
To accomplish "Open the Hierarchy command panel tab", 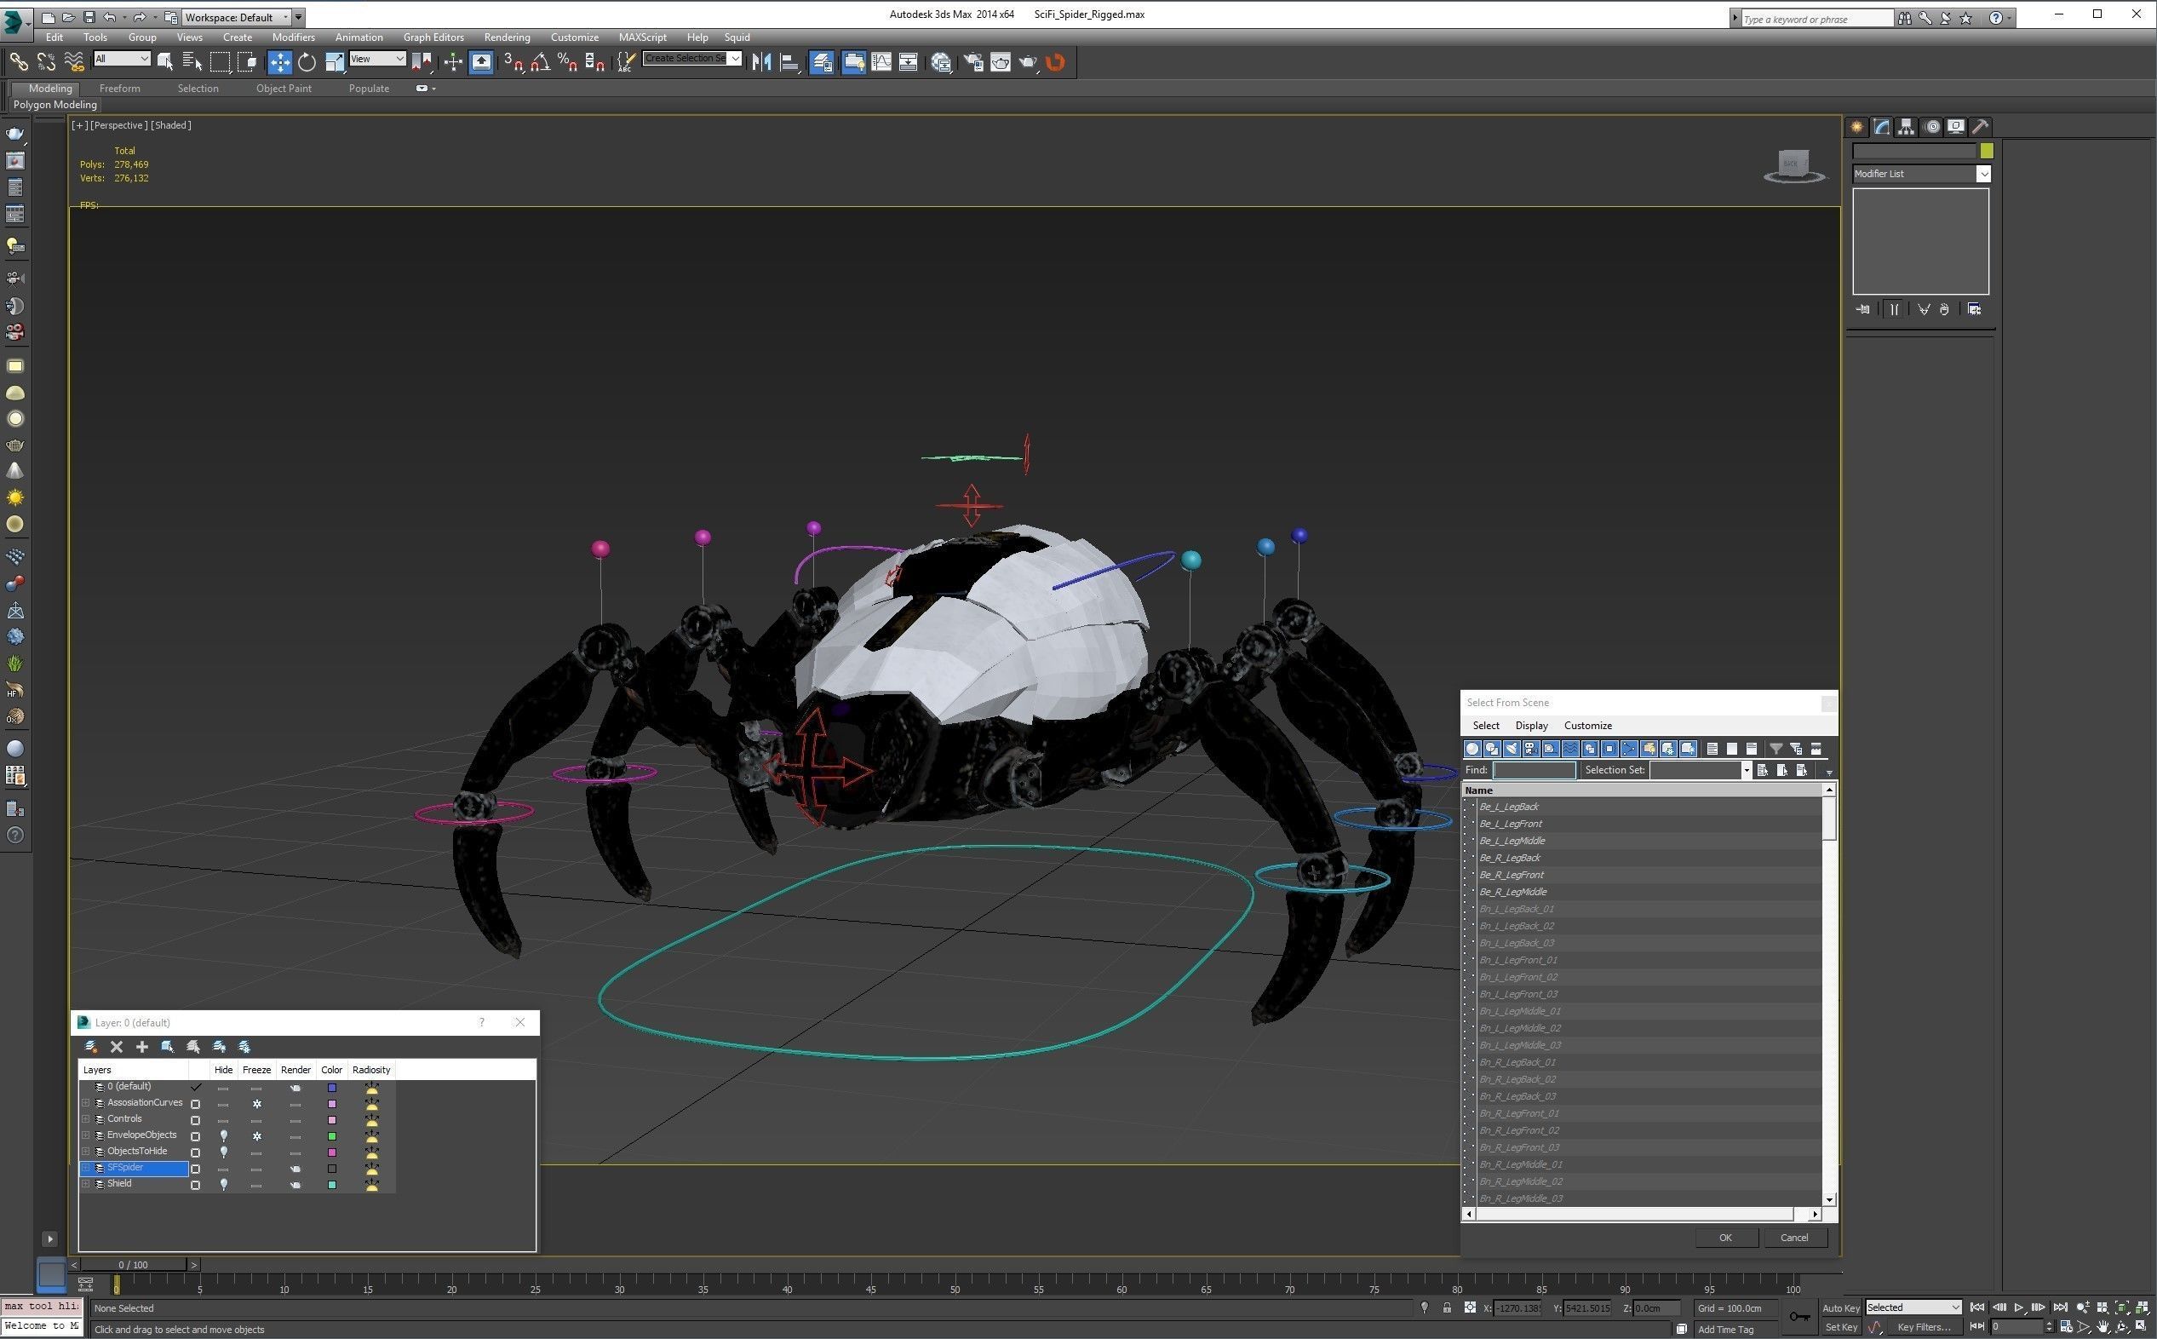I will coord(1907,127).
